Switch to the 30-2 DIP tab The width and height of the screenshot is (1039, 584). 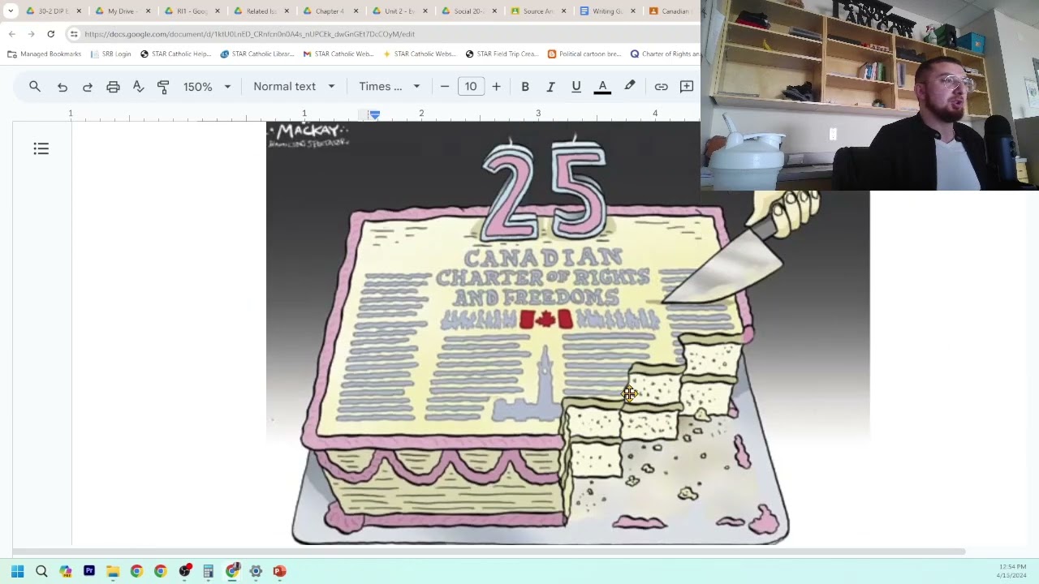[53, 11]
